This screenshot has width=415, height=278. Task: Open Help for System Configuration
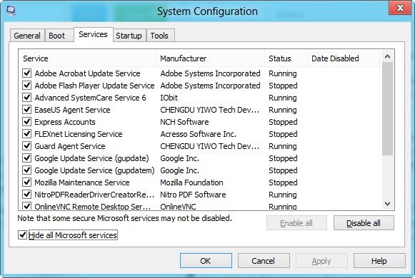point(379,261)
